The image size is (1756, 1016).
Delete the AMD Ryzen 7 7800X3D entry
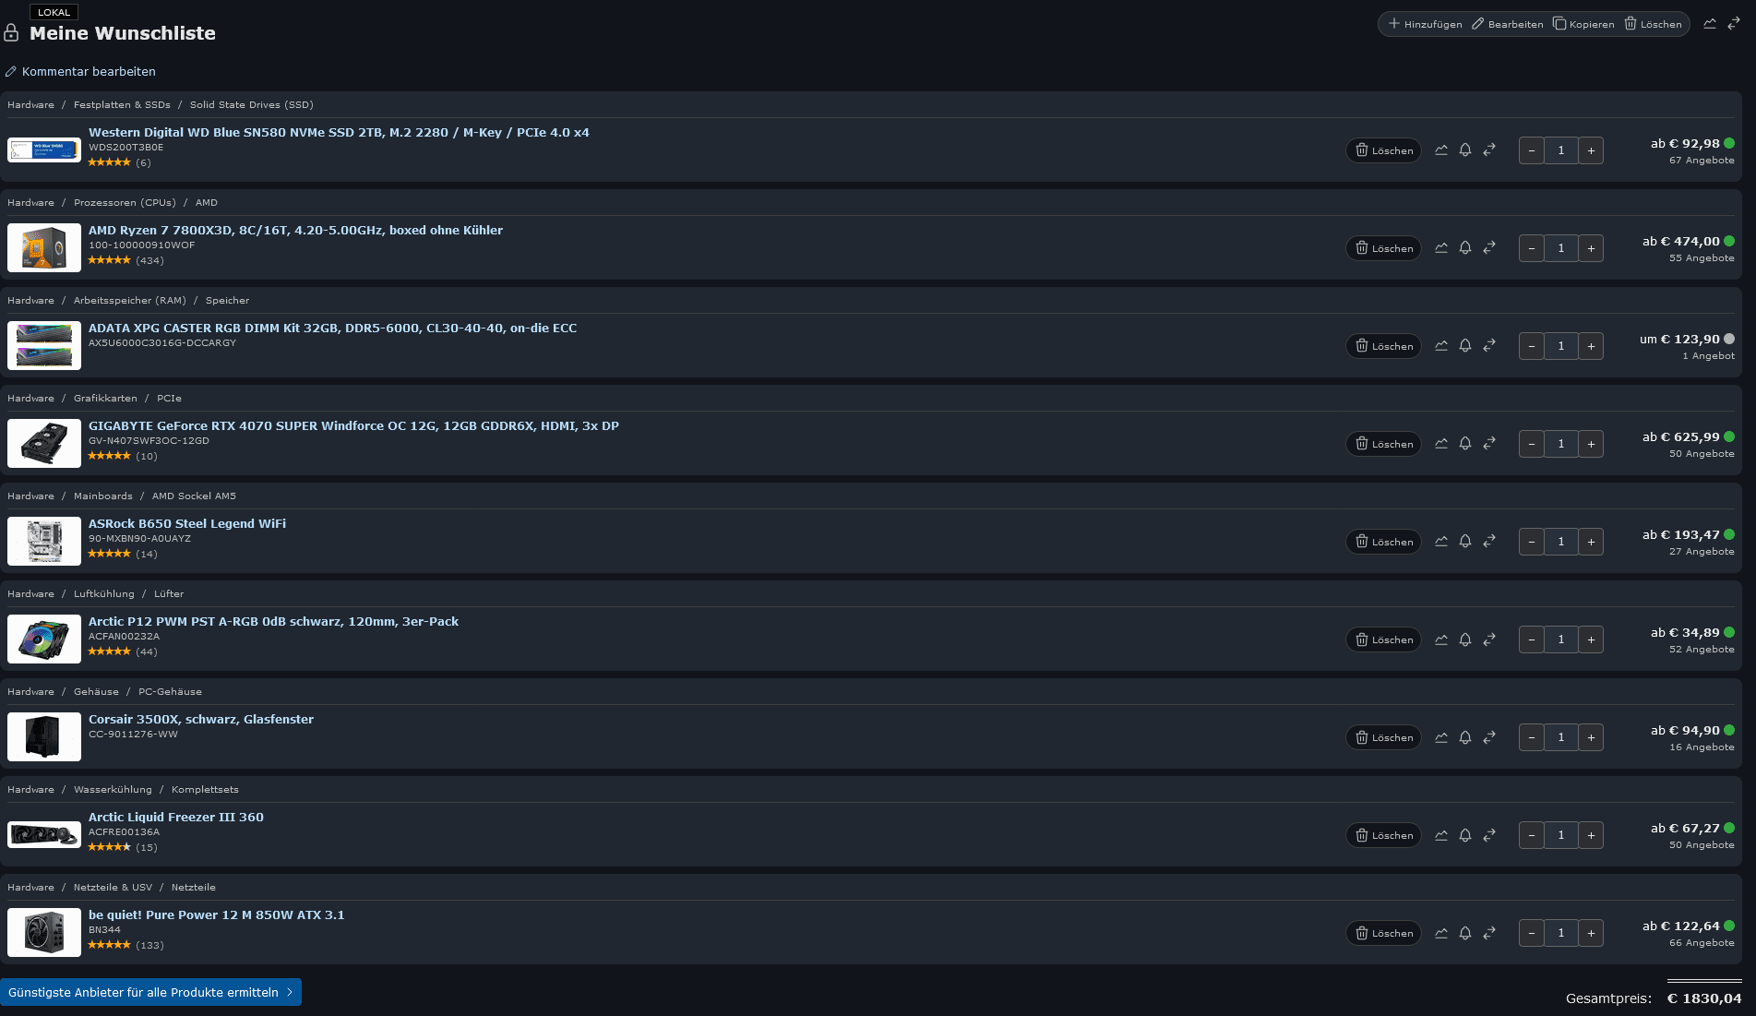[1383, 248]
